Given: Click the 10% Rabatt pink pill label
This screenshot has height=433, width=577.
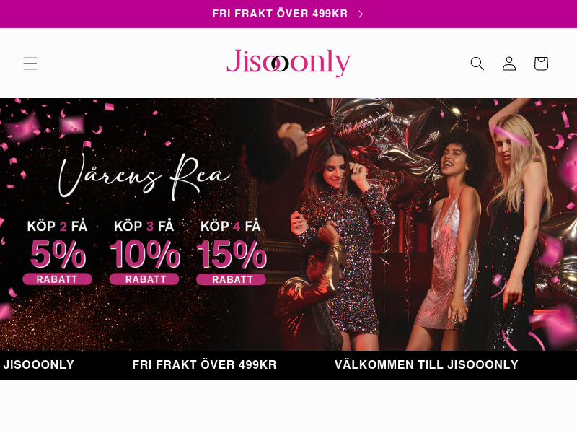Looking at the screenshot, I should tap(144, 279).
